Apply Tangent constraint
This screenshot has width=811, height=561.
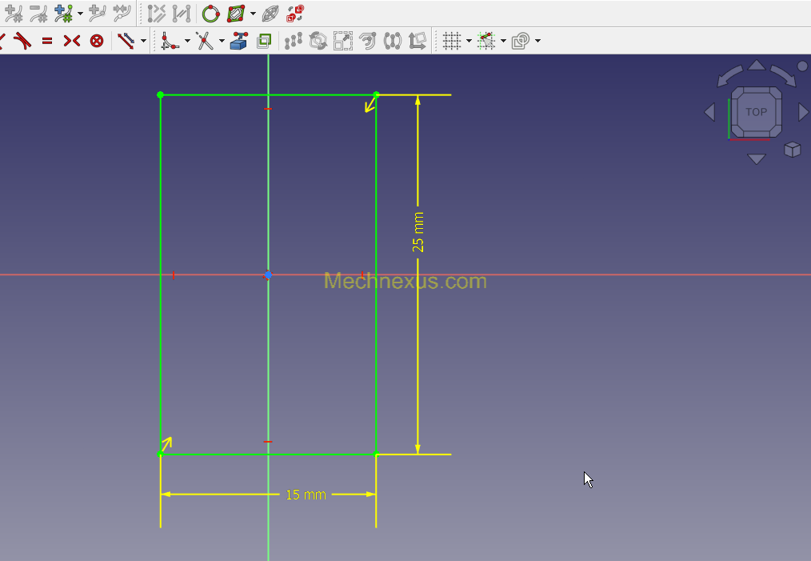coord(22,40)
